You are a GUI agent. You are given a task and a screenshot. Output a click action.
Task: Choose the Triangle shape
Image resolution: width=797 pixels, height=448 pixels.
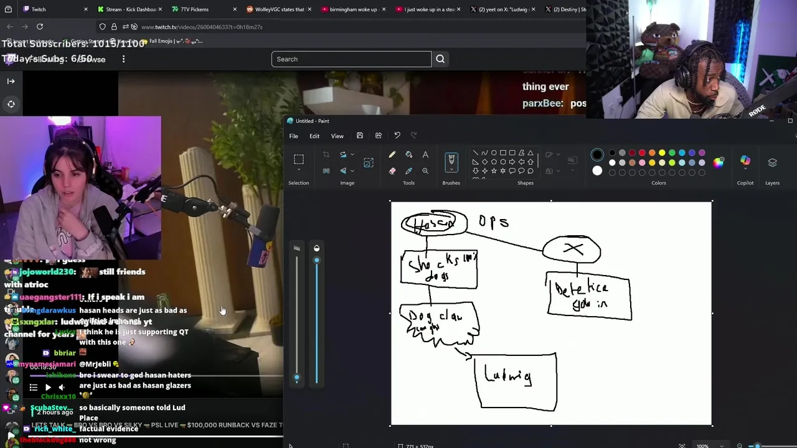coord(531,152)
